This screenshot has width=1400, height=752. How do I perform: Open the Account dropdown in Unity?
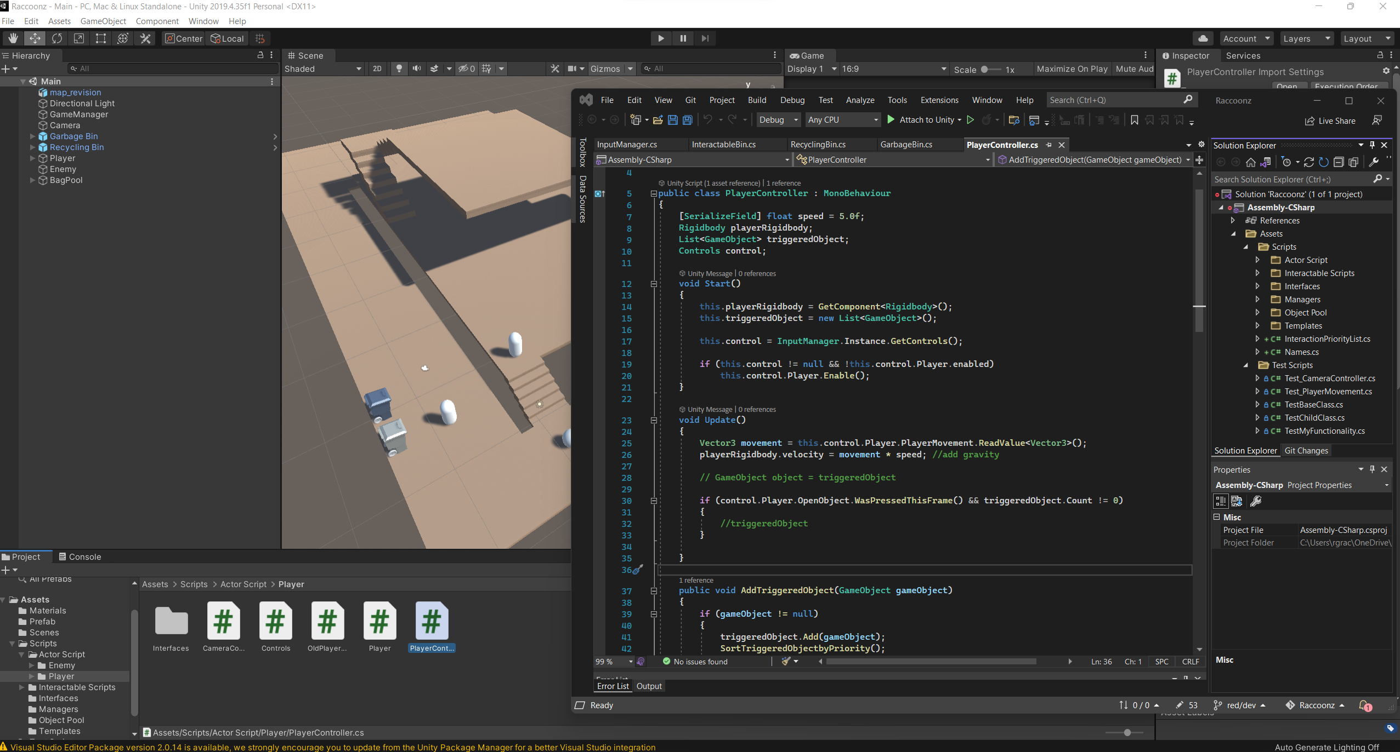(x=1246, y=38)
